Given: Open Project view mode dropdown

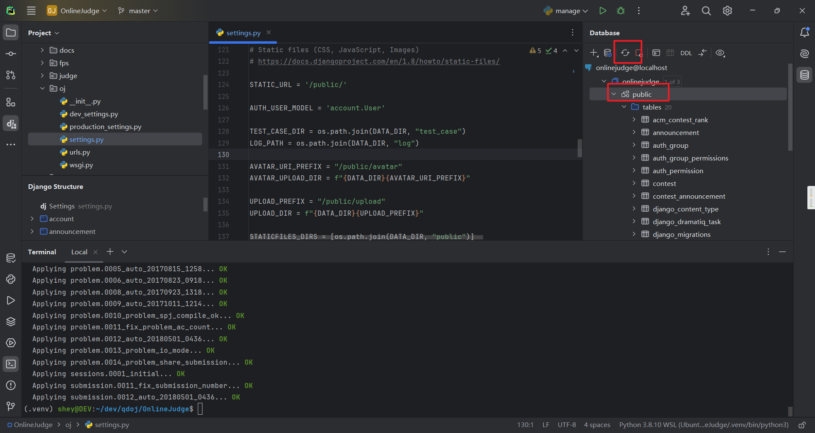Looking at the screenshot, I should click(x=44, y=33).
